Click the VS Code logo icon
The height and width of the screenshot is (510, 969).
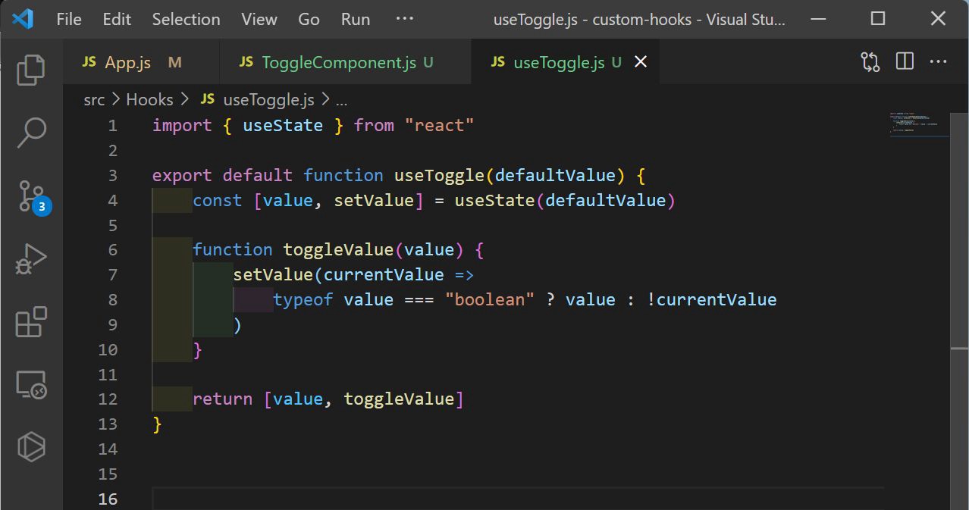[x=23, y=19]
